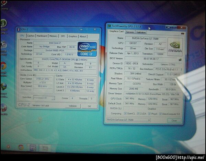The height and width of the screenshot is (161, 206).
Task: Click the bus interface question mark icon
Action: point(181,70)
